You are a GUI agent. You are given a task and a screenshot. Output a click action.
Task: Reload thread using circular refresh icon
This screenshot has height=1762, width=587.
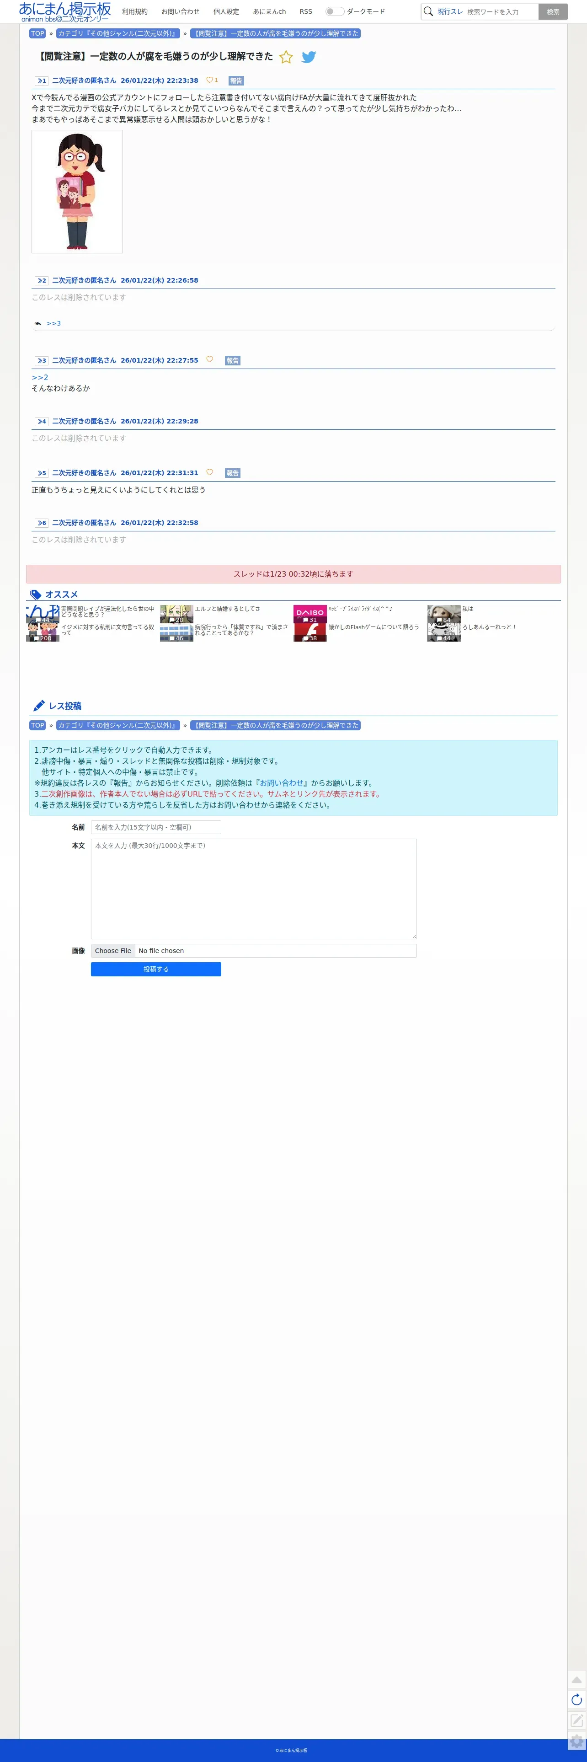577,1700
